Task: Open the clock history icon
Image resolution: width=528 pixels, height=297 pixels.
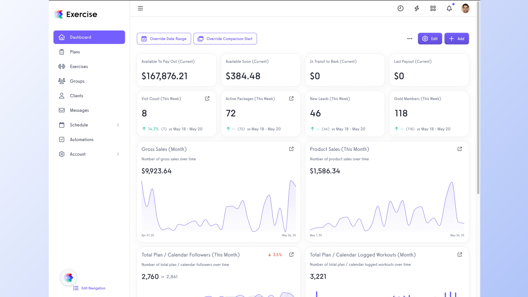Action: [x=400, y=8]
